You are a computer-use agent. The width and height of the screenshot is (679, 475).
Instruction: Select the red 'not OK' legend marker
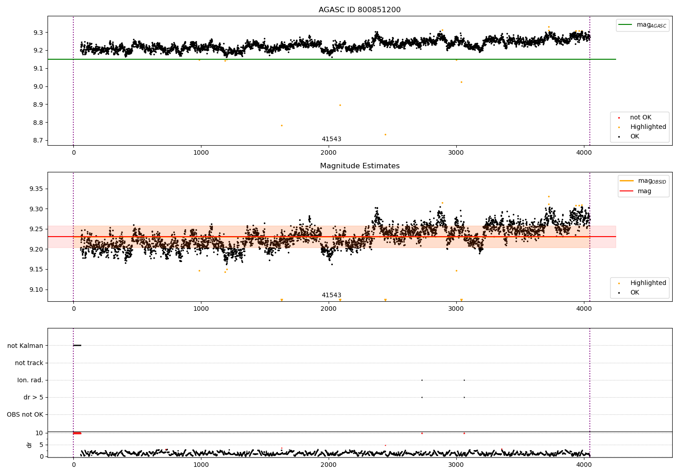tap(619, 118)
